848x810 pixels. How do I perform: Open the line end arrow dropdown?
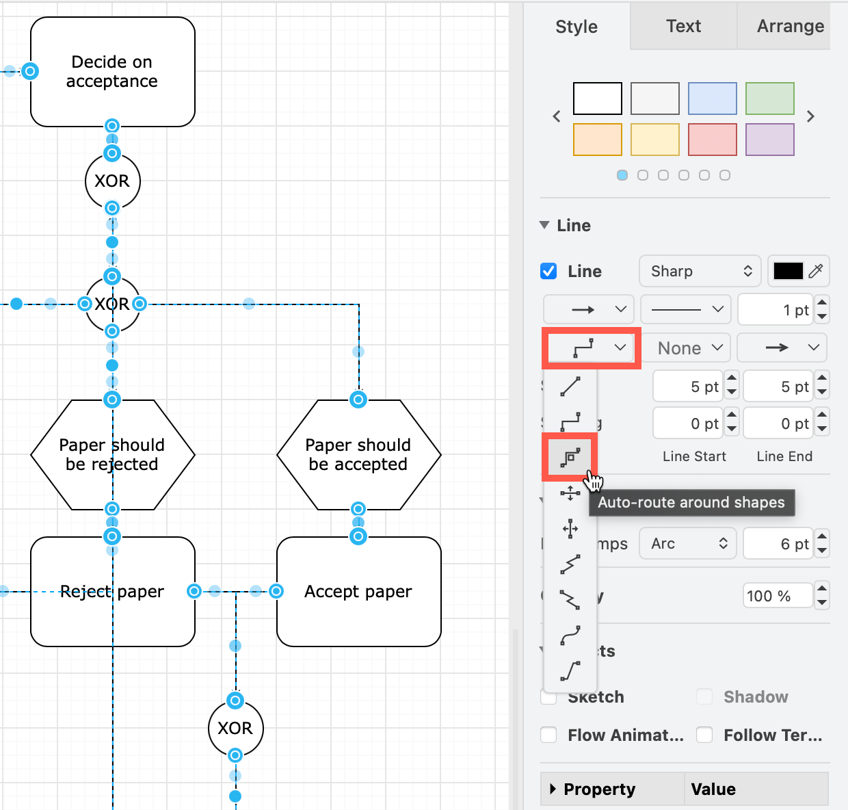point(782,348)
